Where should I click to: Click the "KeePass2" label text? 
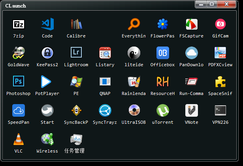pos(47,65)
